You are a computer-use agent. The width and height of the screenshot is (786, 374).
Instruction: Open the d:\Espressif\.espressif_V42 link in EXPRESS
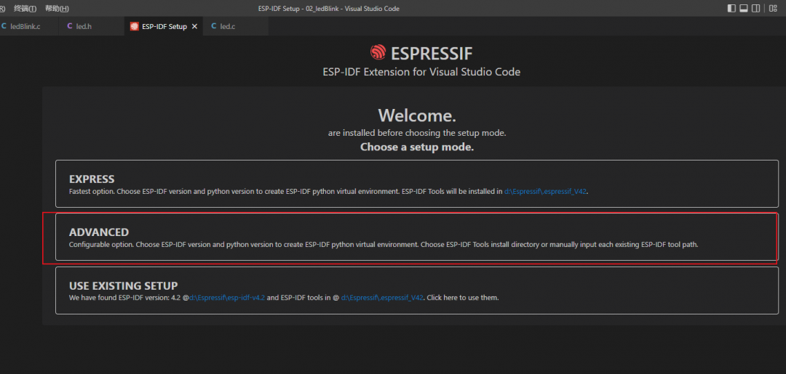tap(545, 191)
